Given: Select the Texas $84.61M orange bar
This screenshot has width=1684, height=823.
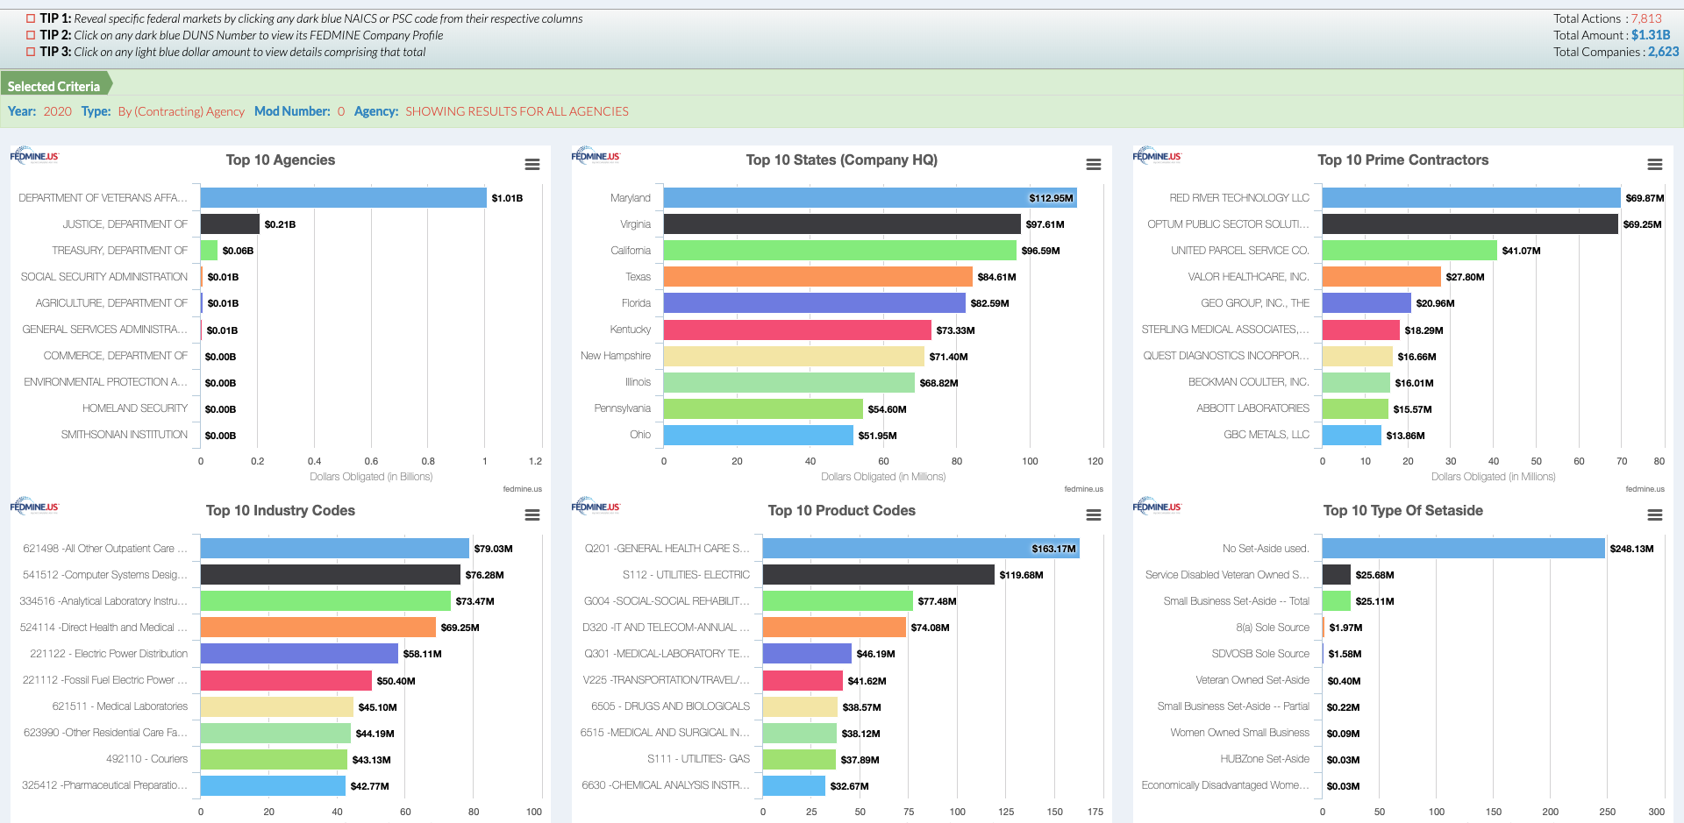Looking at the screenshot, I should [x=818, y=277].
